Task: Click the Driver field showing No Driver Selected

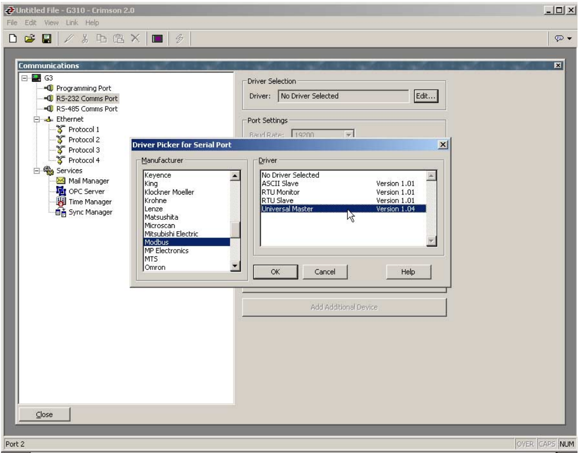Action: [343, 96]
